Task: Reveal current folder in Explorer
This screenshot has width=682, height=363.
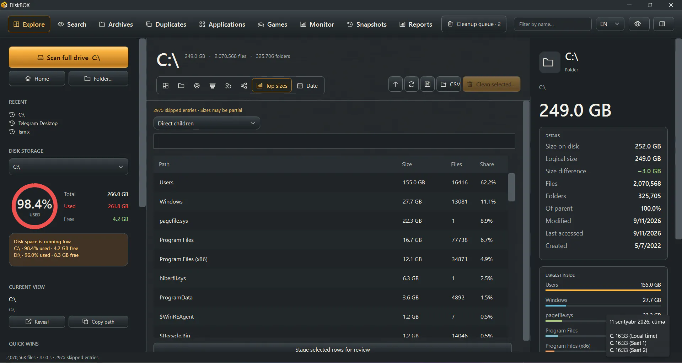Action: [x=37, y=322]
